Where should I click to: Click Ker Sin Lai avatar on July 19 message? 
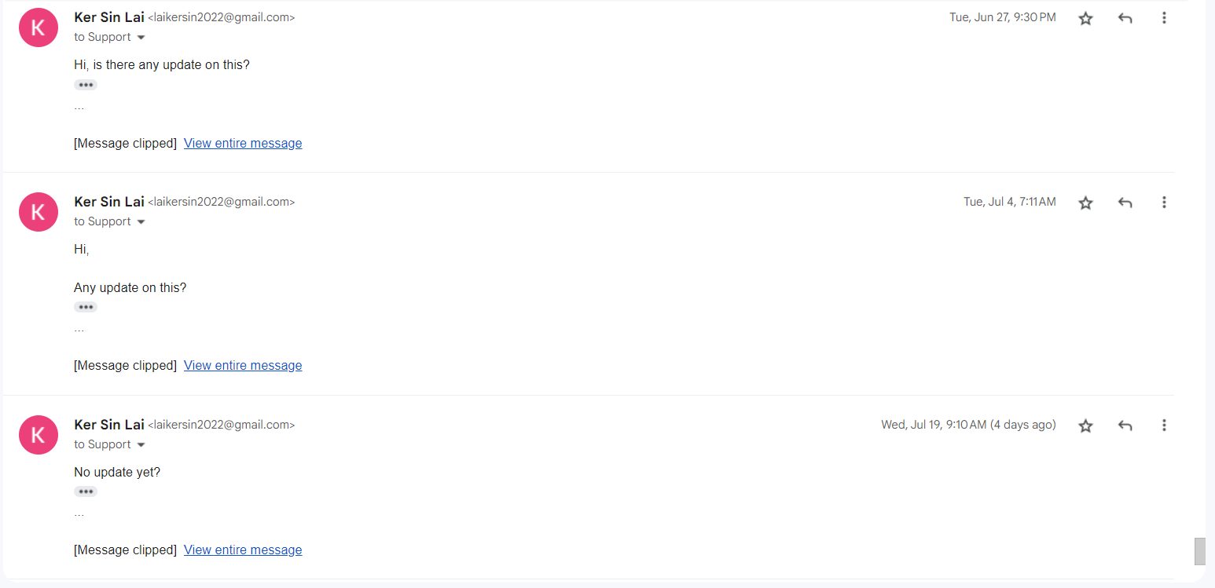39,435
